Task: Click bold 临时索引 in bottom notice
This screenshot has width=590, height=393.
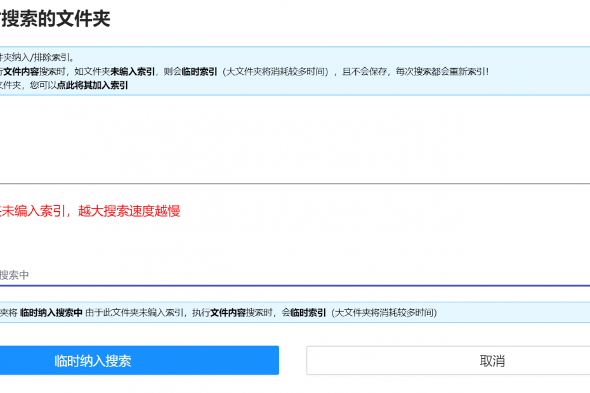Action: (308, 312)
